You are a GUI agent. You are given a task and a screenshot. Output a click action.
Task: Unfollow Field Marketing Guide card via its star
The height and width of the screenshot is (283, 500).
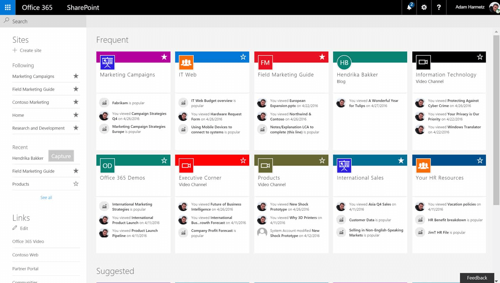pos(322,57)
